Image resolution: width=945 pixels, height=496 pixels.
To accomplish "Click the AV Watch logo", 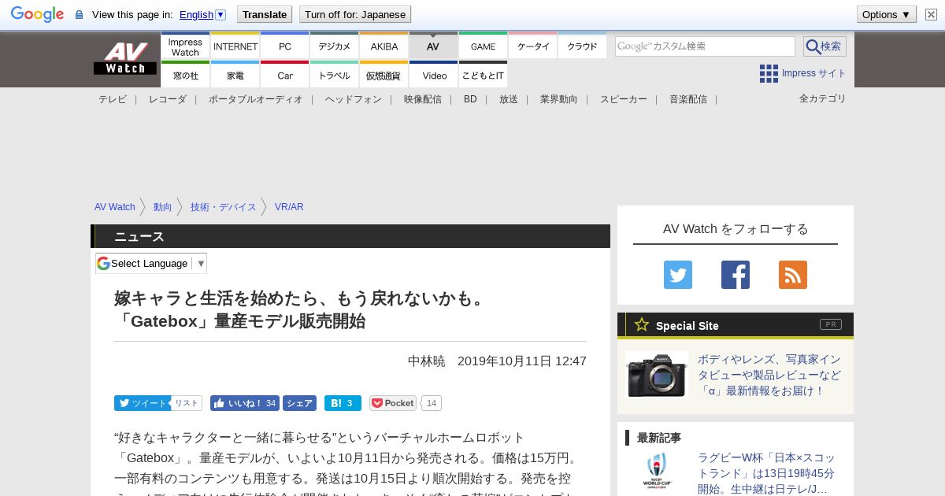I will (x=125, y=58).
